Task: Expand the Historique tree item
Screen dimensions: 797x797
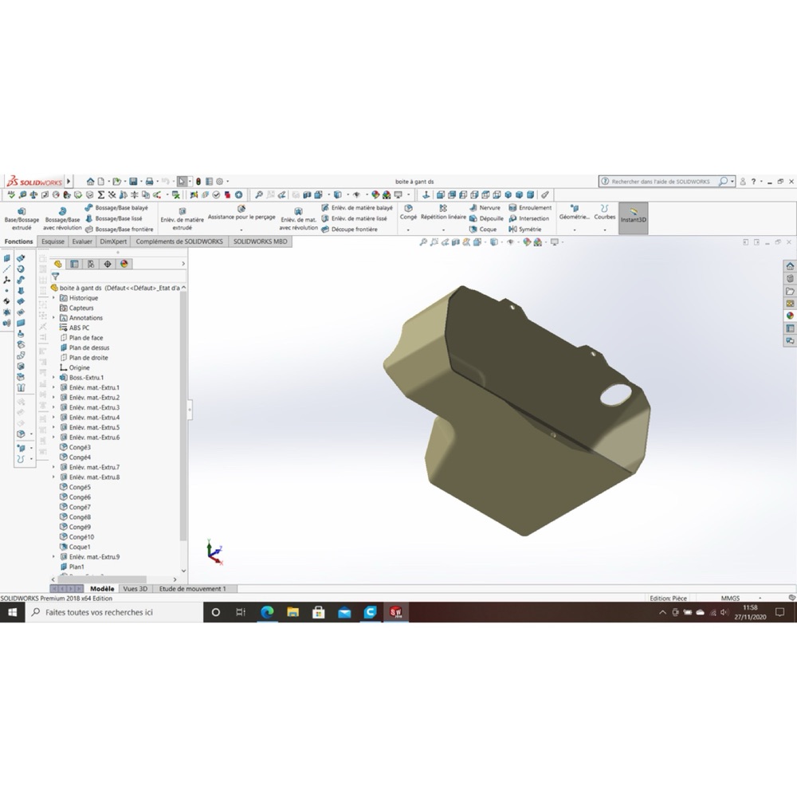Action: pyautogui.click(x=54, y=298)
